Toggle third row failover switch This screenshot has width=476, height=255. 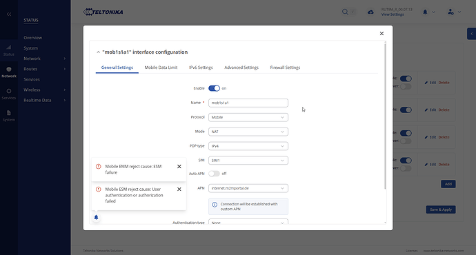click(x=406, y=141)
